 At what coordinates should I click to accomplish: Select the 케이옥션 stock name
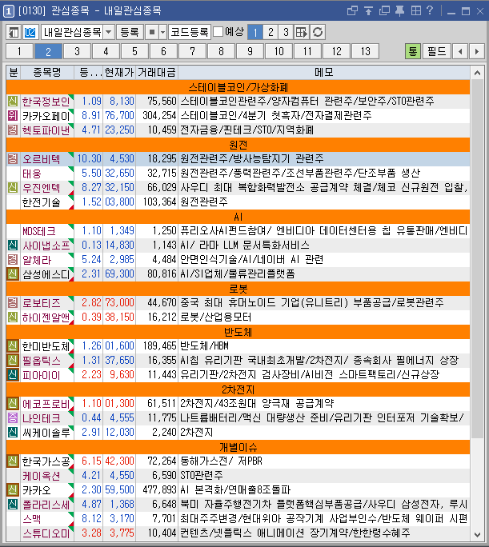[41, 476]
